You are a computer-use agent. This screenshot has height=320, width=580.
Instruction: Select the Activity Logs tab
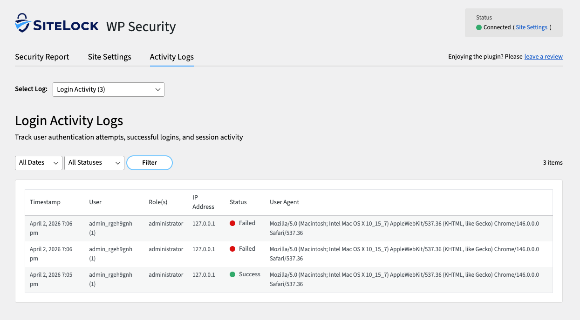pyautogui.click(x=171, y=57)
